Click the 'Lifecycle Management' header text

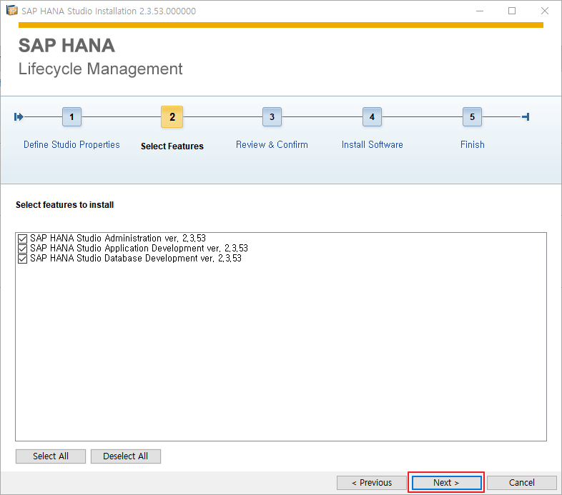tap(100, 69)
